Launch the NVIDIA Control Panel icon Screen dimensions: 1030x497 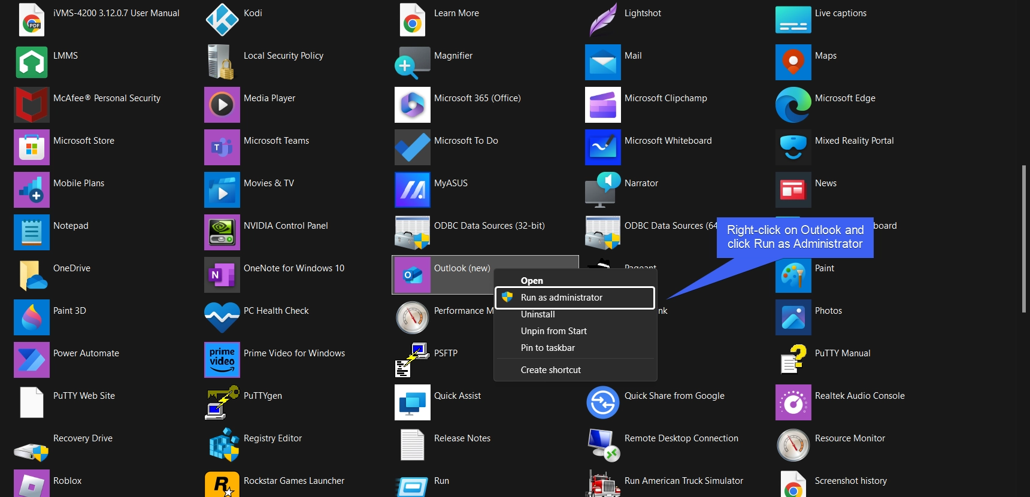[222, 232]
